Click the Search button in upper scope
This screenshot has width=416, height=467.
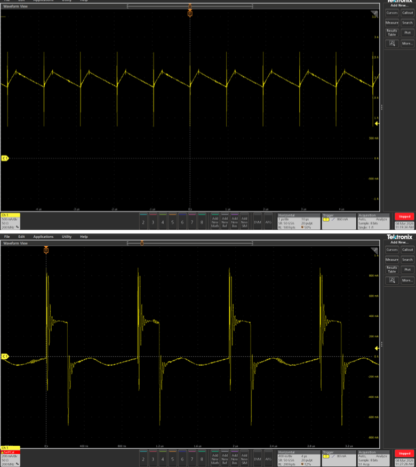pyautogui.click(x=407, y=22)
